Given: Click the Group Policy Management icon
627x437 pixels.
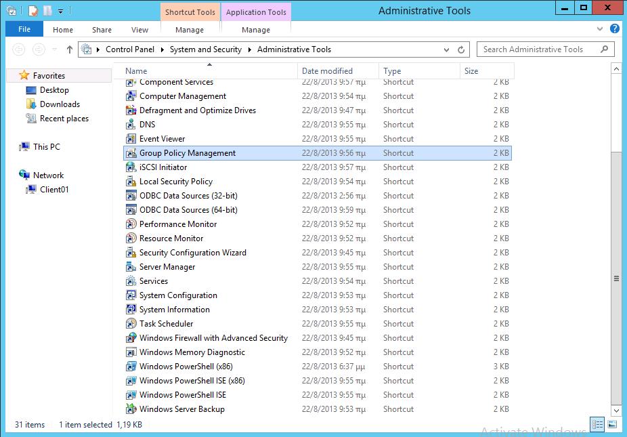Looking at the screenshot, I should pos(131,153).
